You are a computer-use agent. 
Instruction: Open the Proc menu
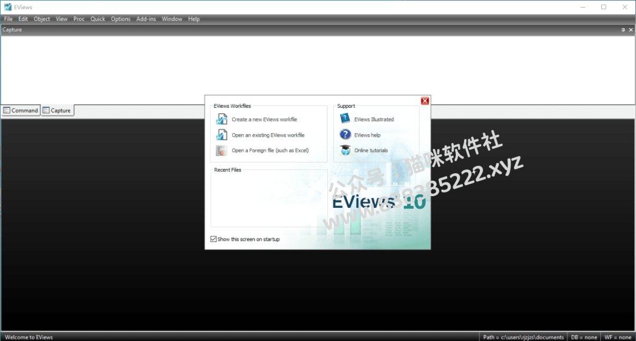click(x=79, y=19)
